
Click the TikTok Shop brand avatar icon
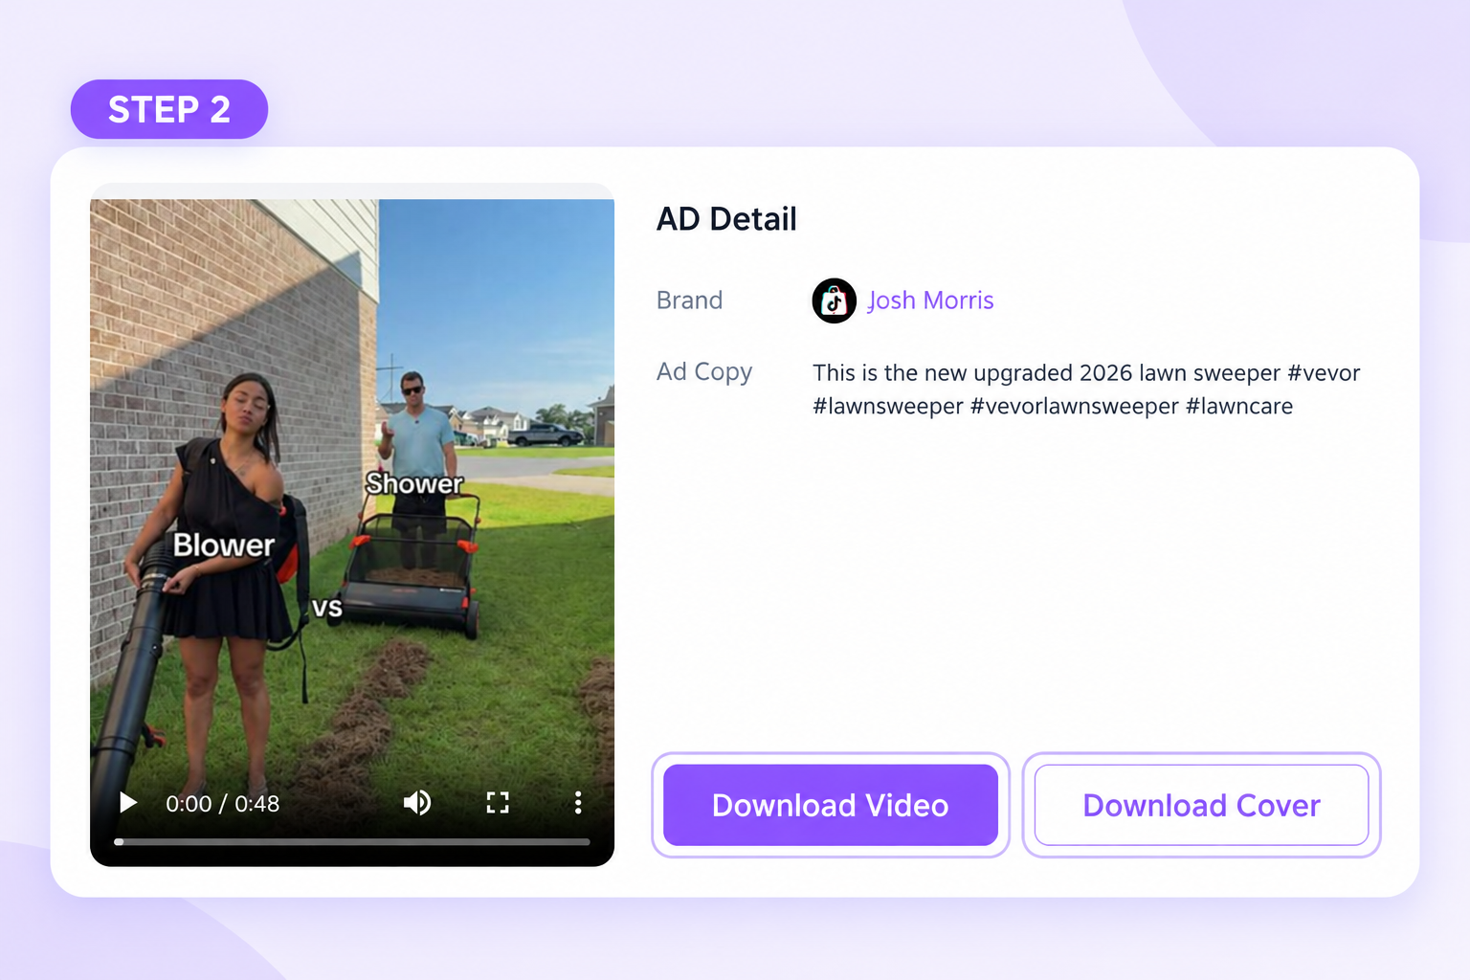834,301
